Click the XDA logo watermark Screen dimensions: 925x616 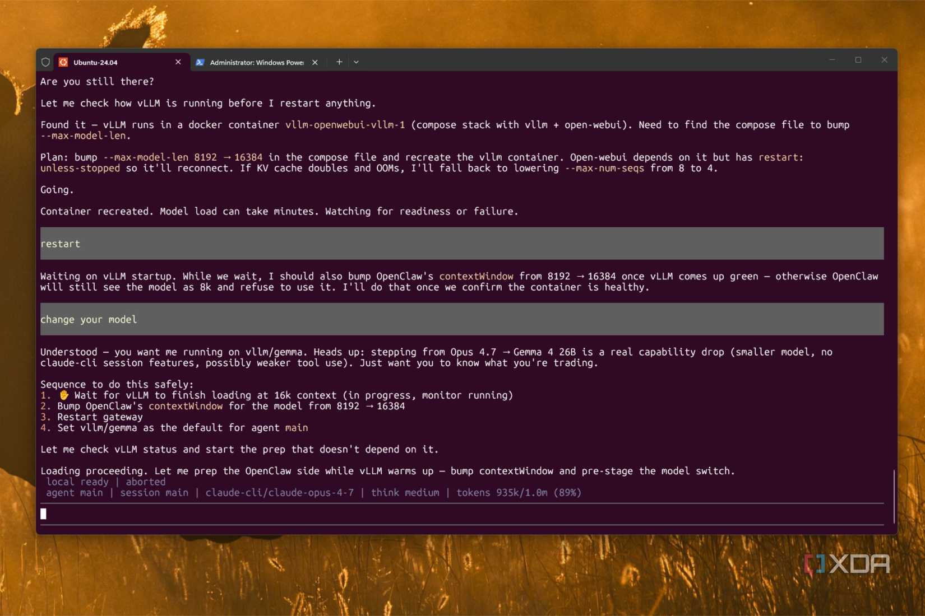(848, 564)
